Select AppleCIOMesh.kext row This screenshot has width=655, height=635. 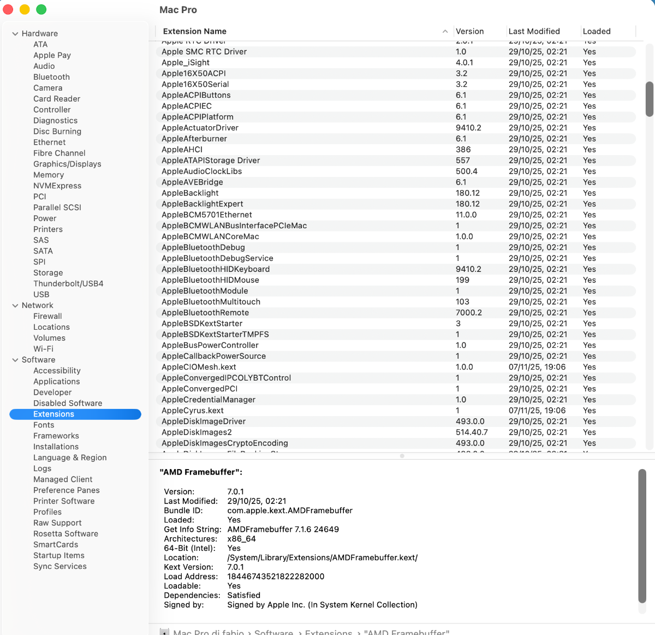coord(396,367)
